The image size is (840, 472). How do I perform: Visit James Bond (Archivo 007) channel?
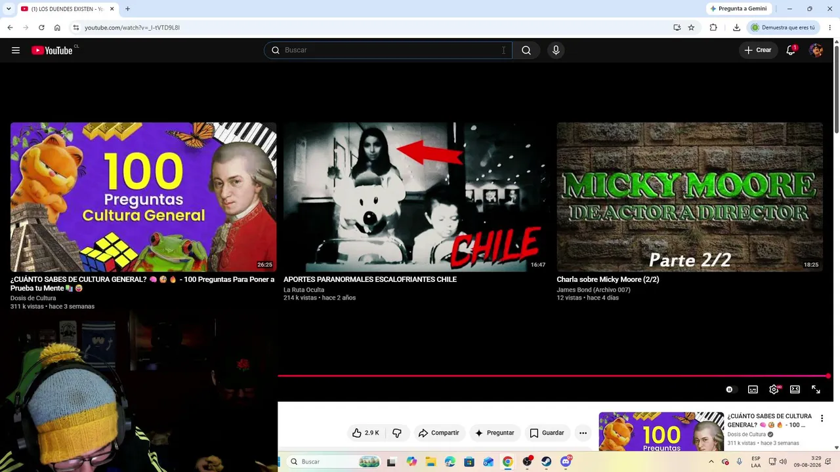(593, 290)
